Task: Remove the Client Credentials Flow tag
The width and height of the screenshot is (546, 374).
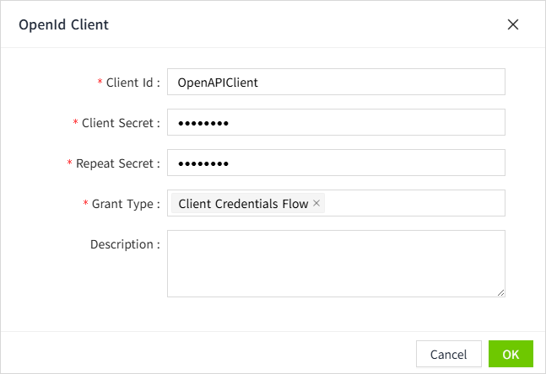Action: [316, 203]
